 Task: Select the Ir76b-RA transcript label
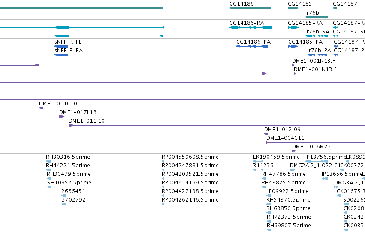[317, 31]
